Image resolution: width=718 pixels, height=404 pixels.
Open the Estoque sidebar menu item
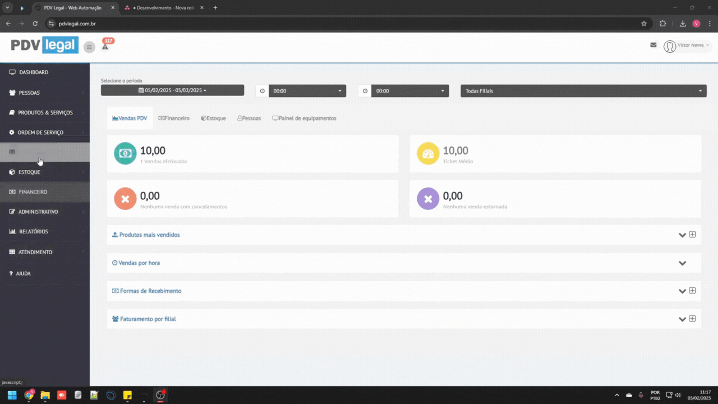click(x=29, y=172)
